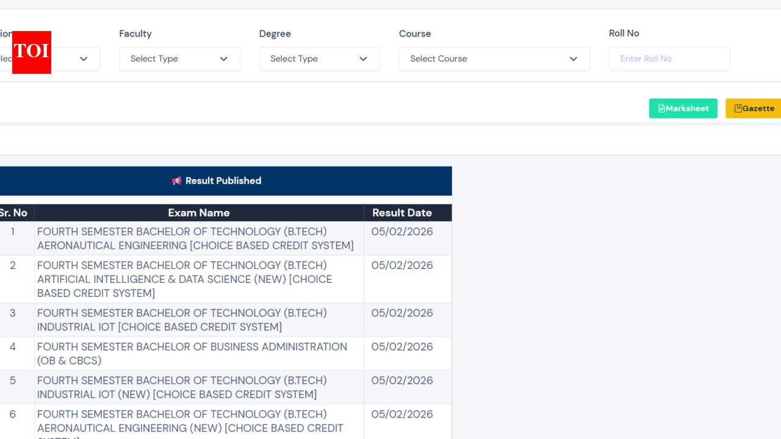Click the Faculty dropdown chevron arrow

tap(223, 59)
